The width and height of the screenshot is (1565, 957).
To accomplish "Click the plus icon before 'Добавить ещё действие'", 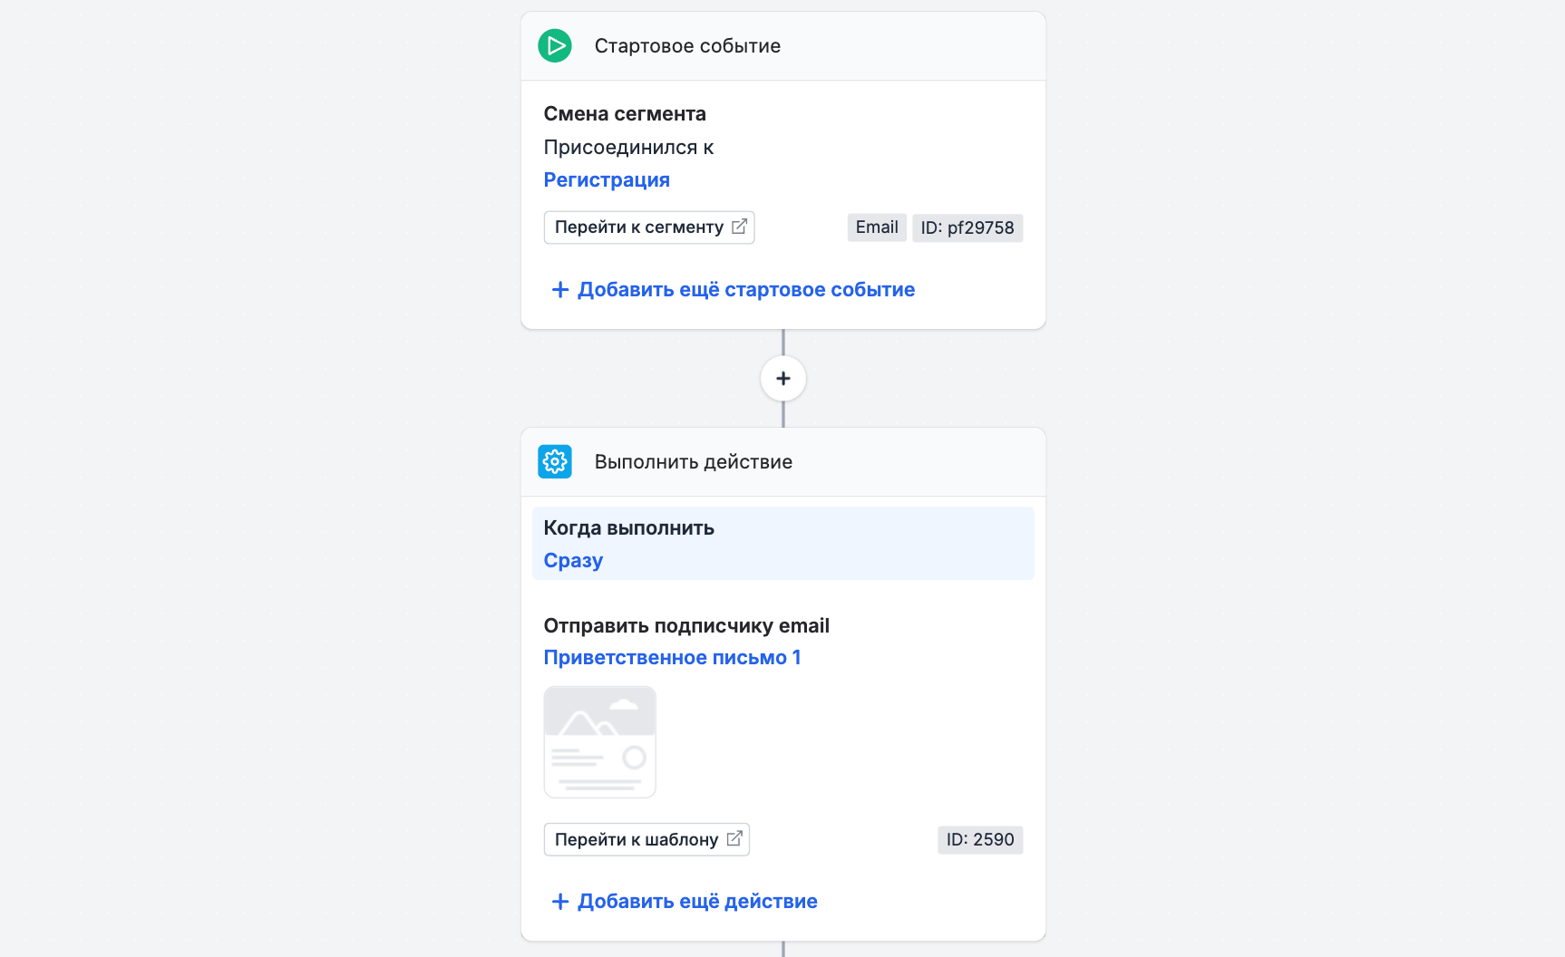I will coord(560,902).
